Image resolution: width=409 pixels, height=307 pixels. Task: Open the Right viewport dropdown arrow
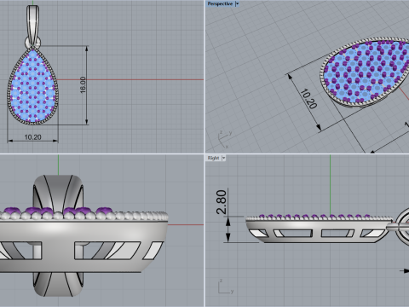(x=224, y=158)
